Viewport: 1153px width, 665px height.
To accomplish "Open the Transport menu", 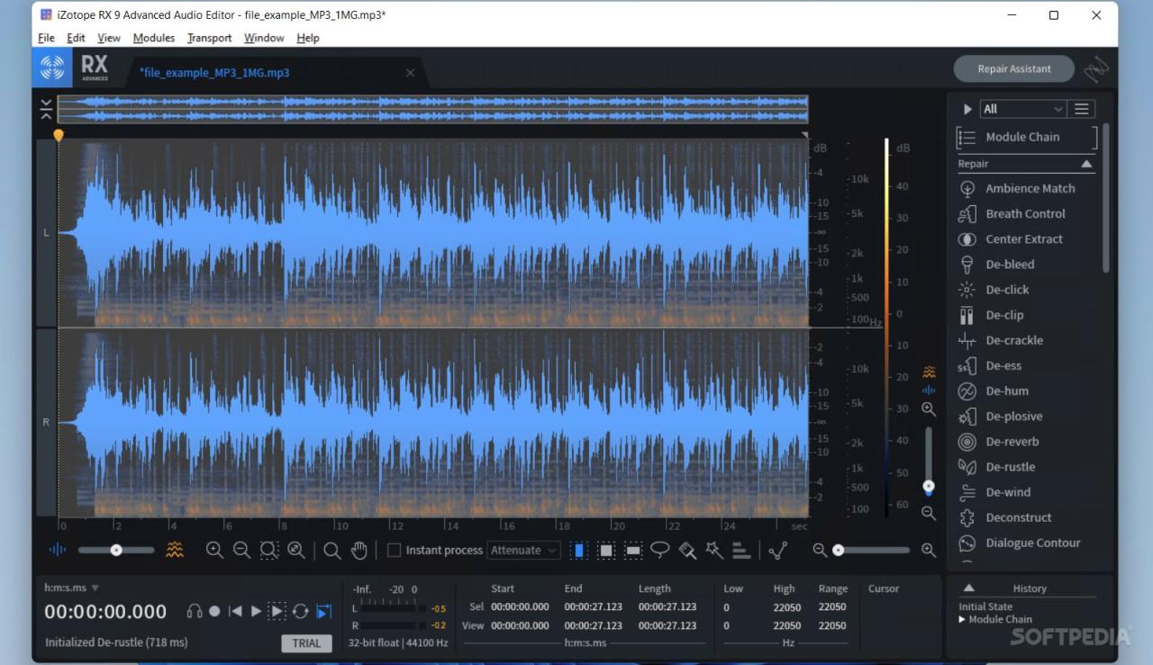I will click(x=209, y=38).
